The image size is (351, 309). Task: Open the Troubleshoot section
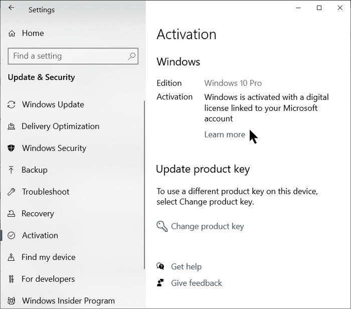click(x=46, y=192)
